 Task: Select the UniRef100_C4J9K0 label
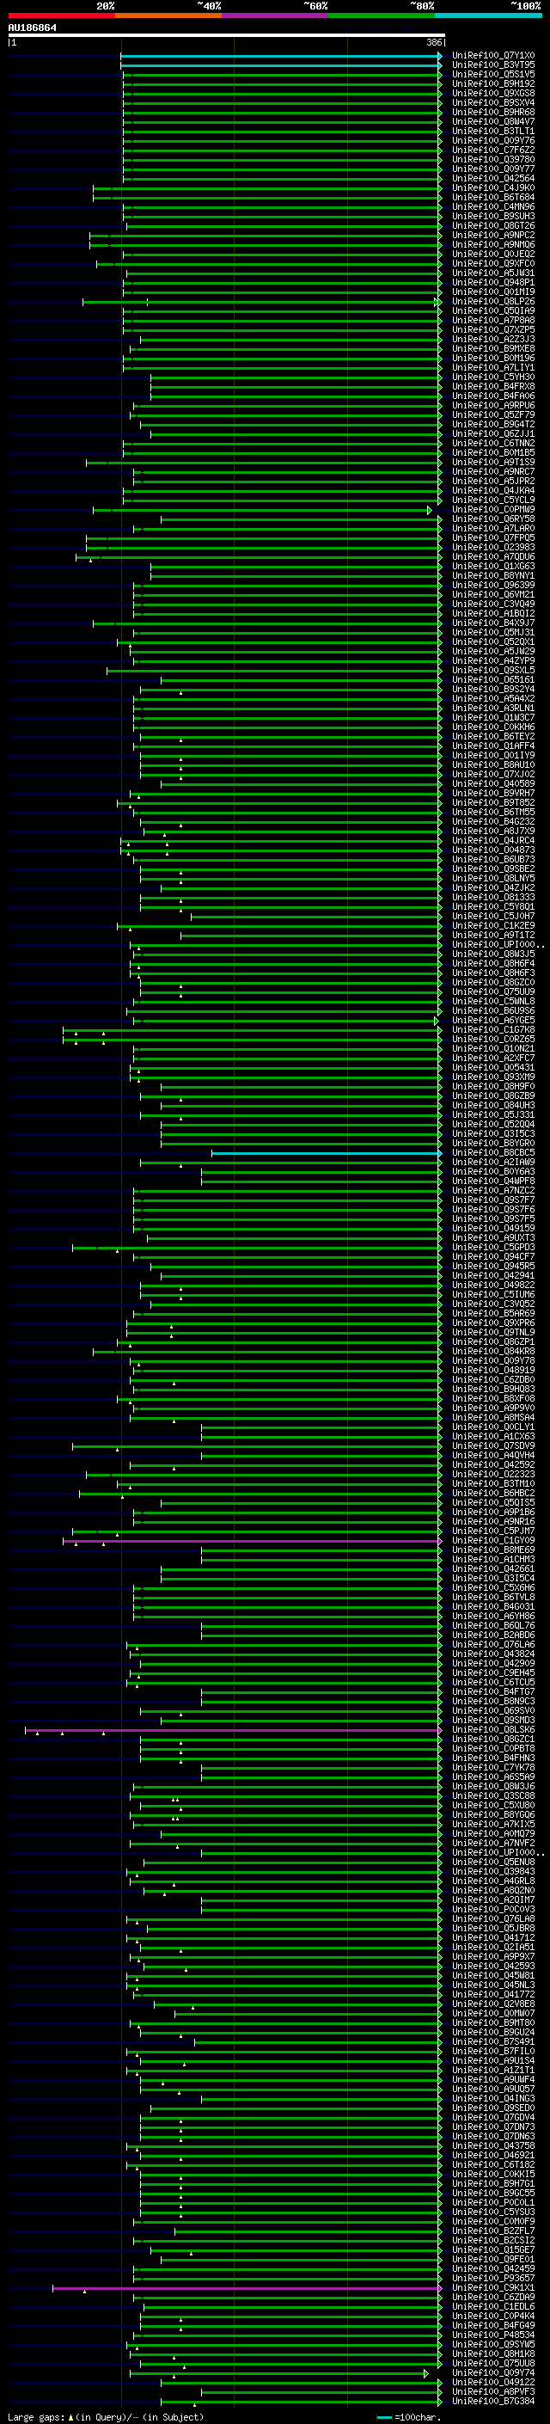point(492,187)
